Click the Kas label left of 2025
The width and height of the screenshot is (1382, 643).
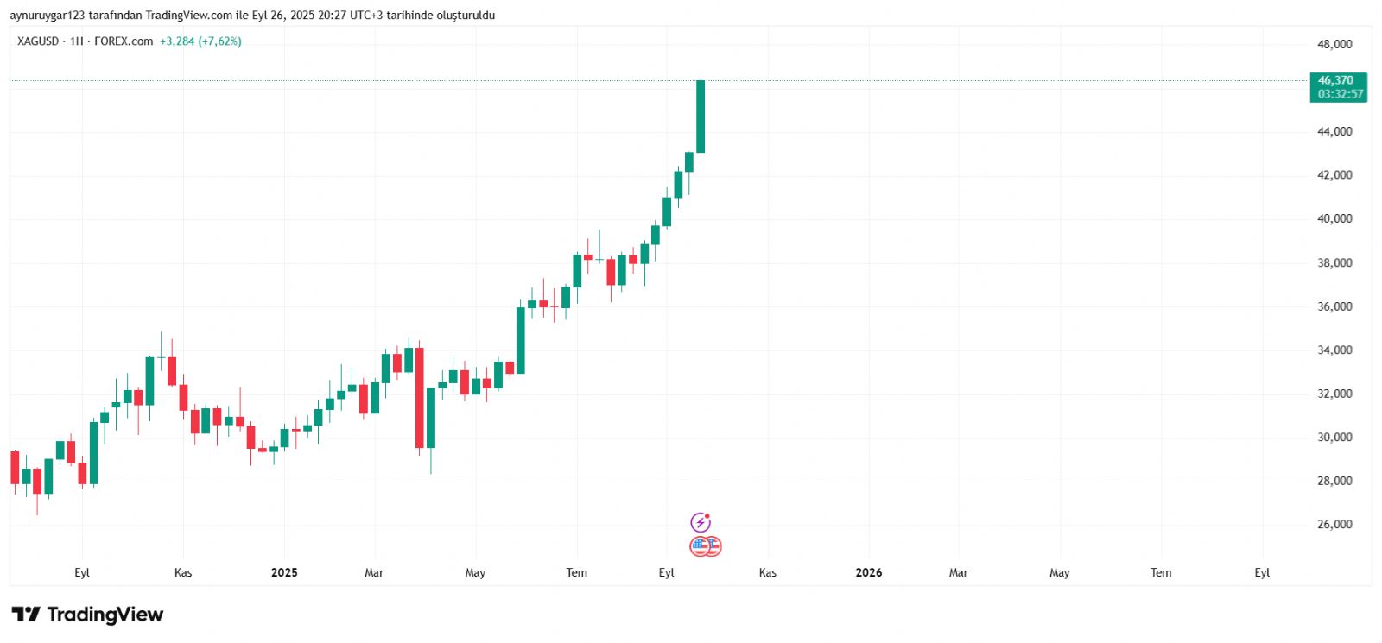183,572
